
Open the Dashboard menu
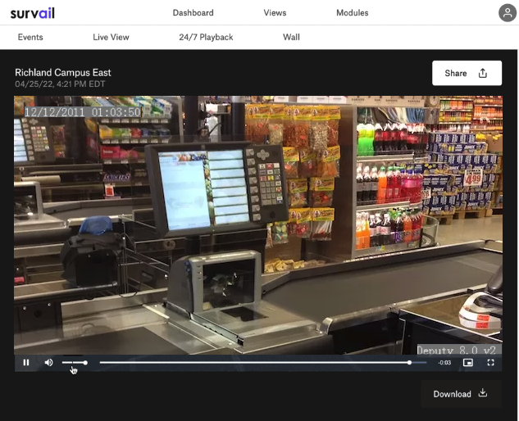tap(193, 12)
